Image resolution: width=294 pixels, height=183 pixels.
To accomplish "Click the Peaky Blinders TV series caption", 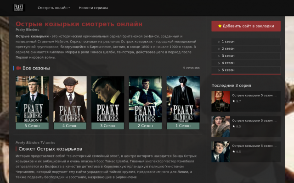I will (x=35, y=143).
